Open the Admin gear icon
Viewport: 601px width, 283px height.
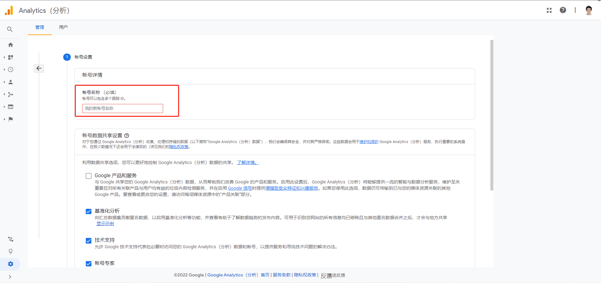(x=11, y=264)
